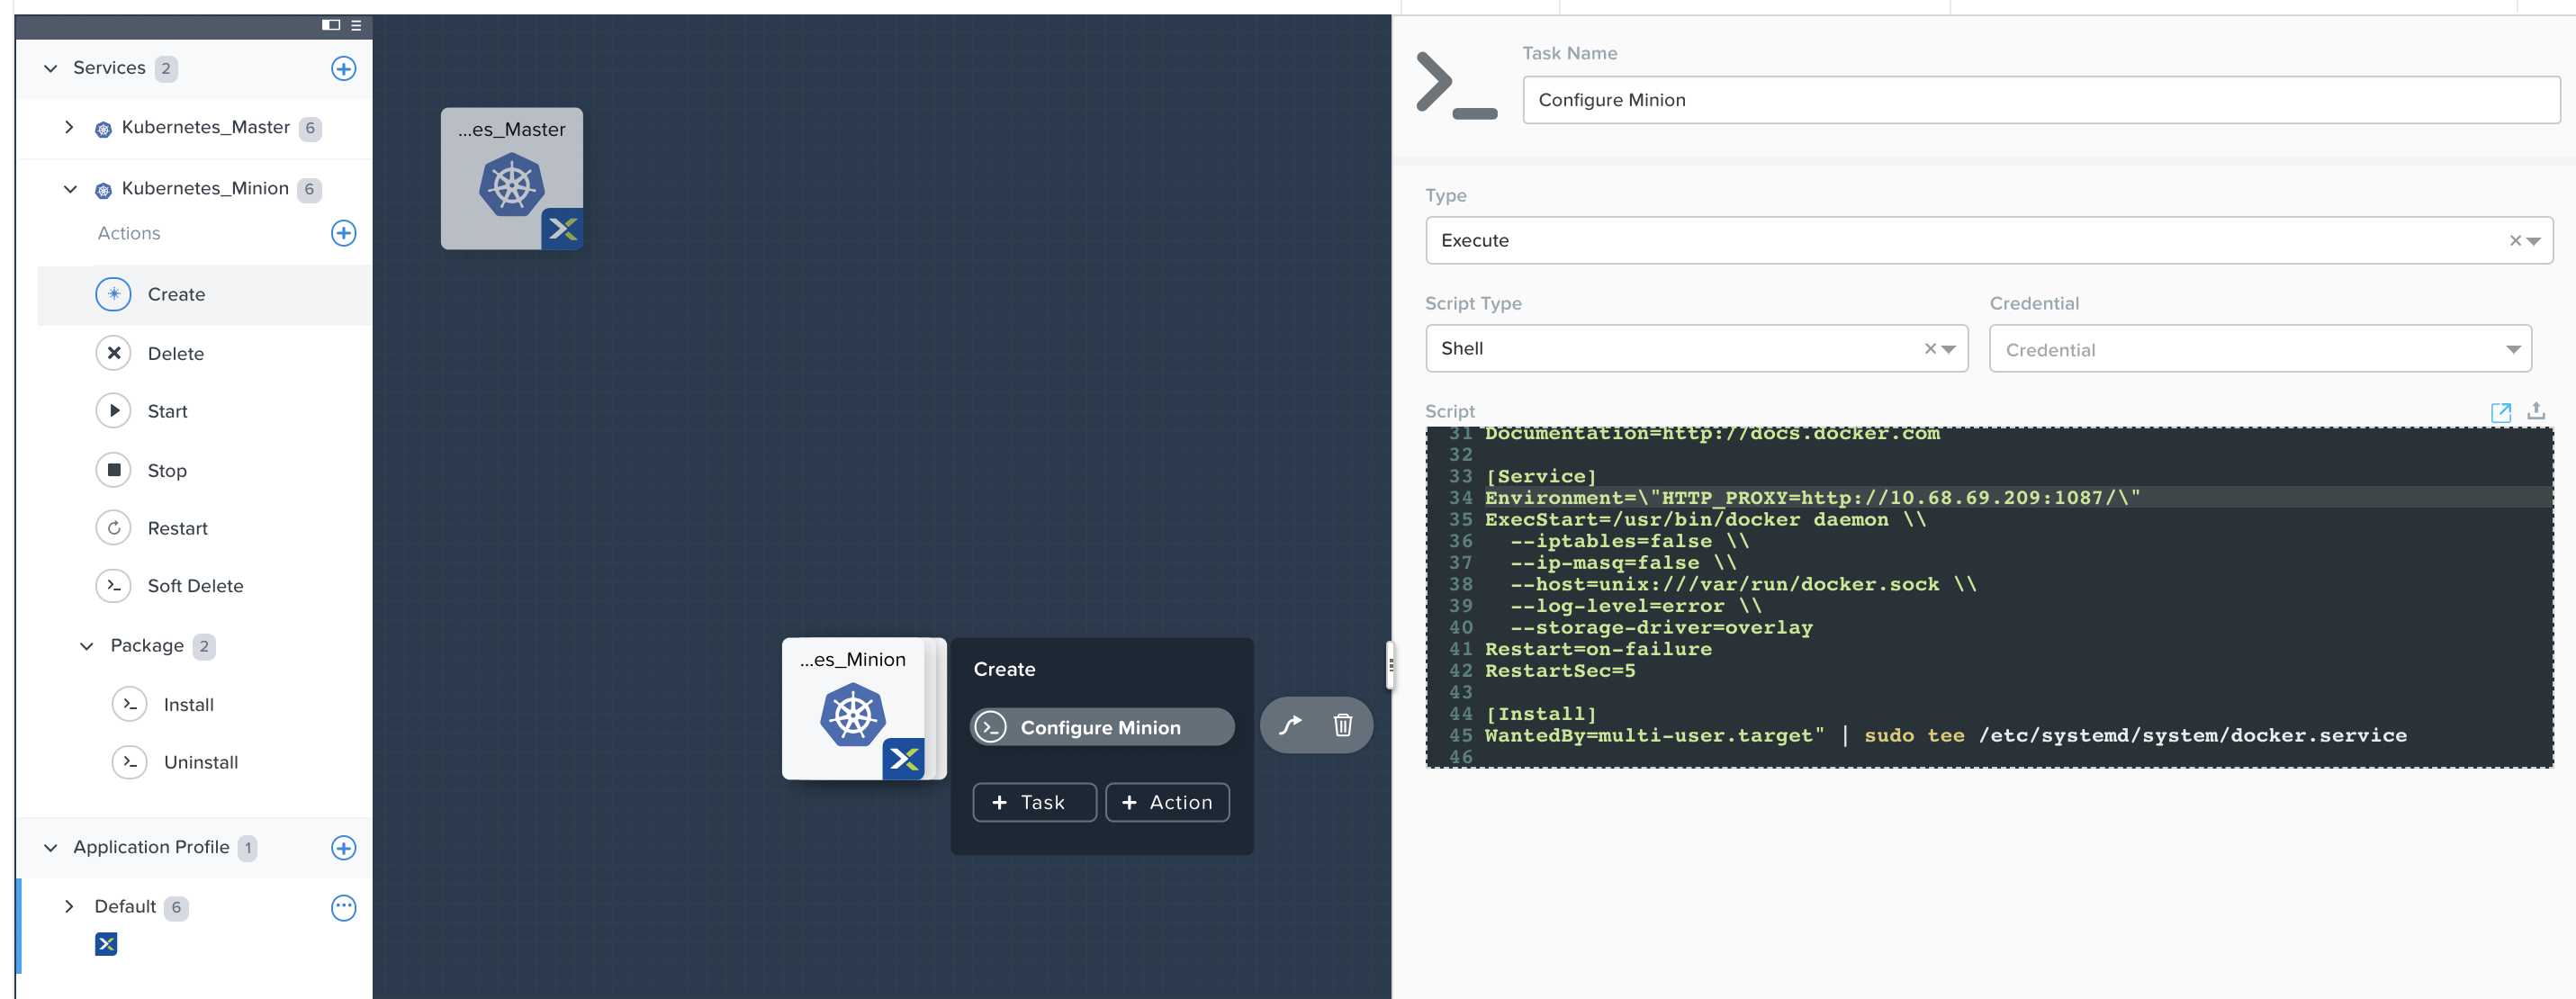Click inside the Script editor area
This screenshot has height=999, width=2576.
point(1988,597)
